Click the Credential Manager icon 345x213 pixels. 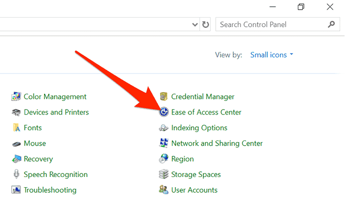point(163,96)
